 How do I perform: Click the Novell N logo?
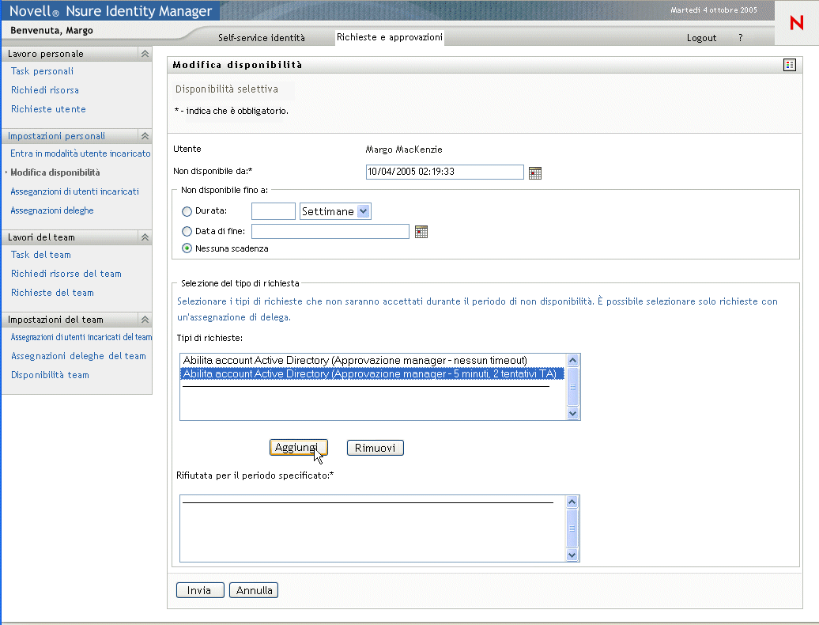(x=797, y=23)
